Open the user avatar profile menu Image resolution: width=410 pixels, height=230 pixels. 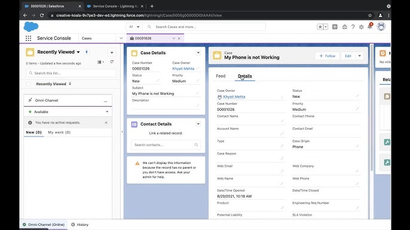[381, 26]
